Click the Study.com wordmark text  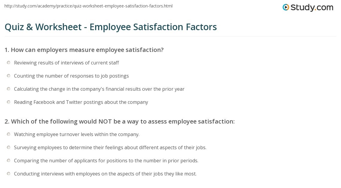coord(312,7)
